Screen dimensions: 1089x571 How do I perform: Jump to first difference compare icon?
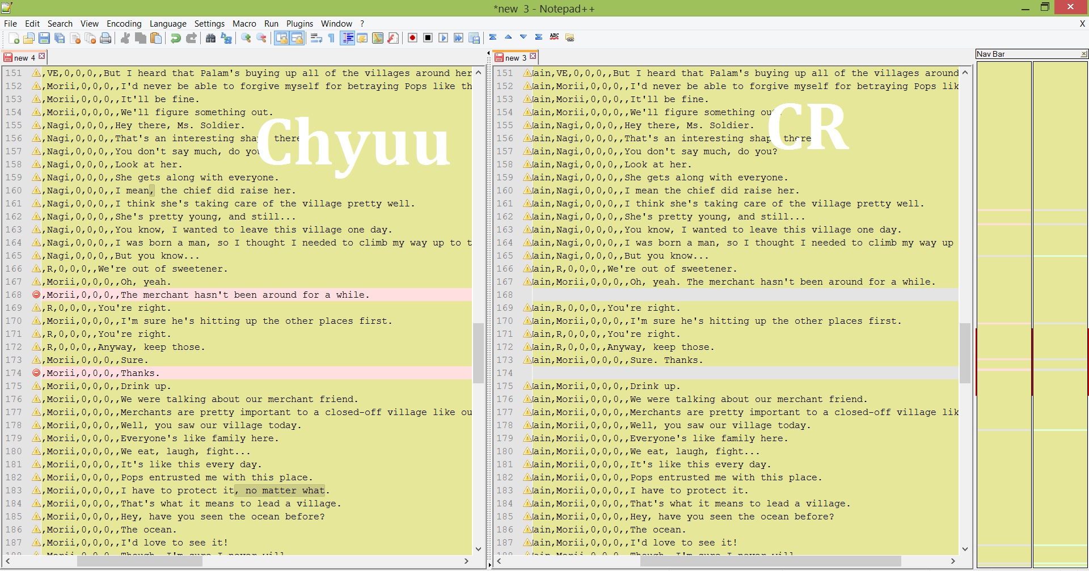[x=493, y=37]
